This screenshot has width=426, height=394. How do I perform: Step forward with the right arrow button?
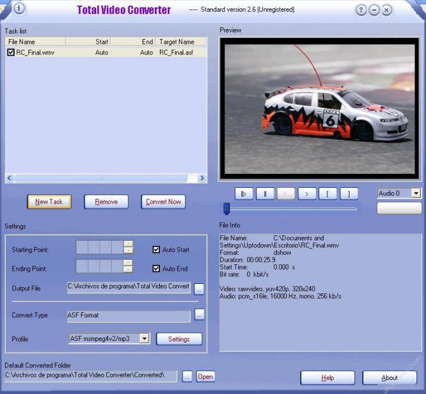(x=307, y=194)
